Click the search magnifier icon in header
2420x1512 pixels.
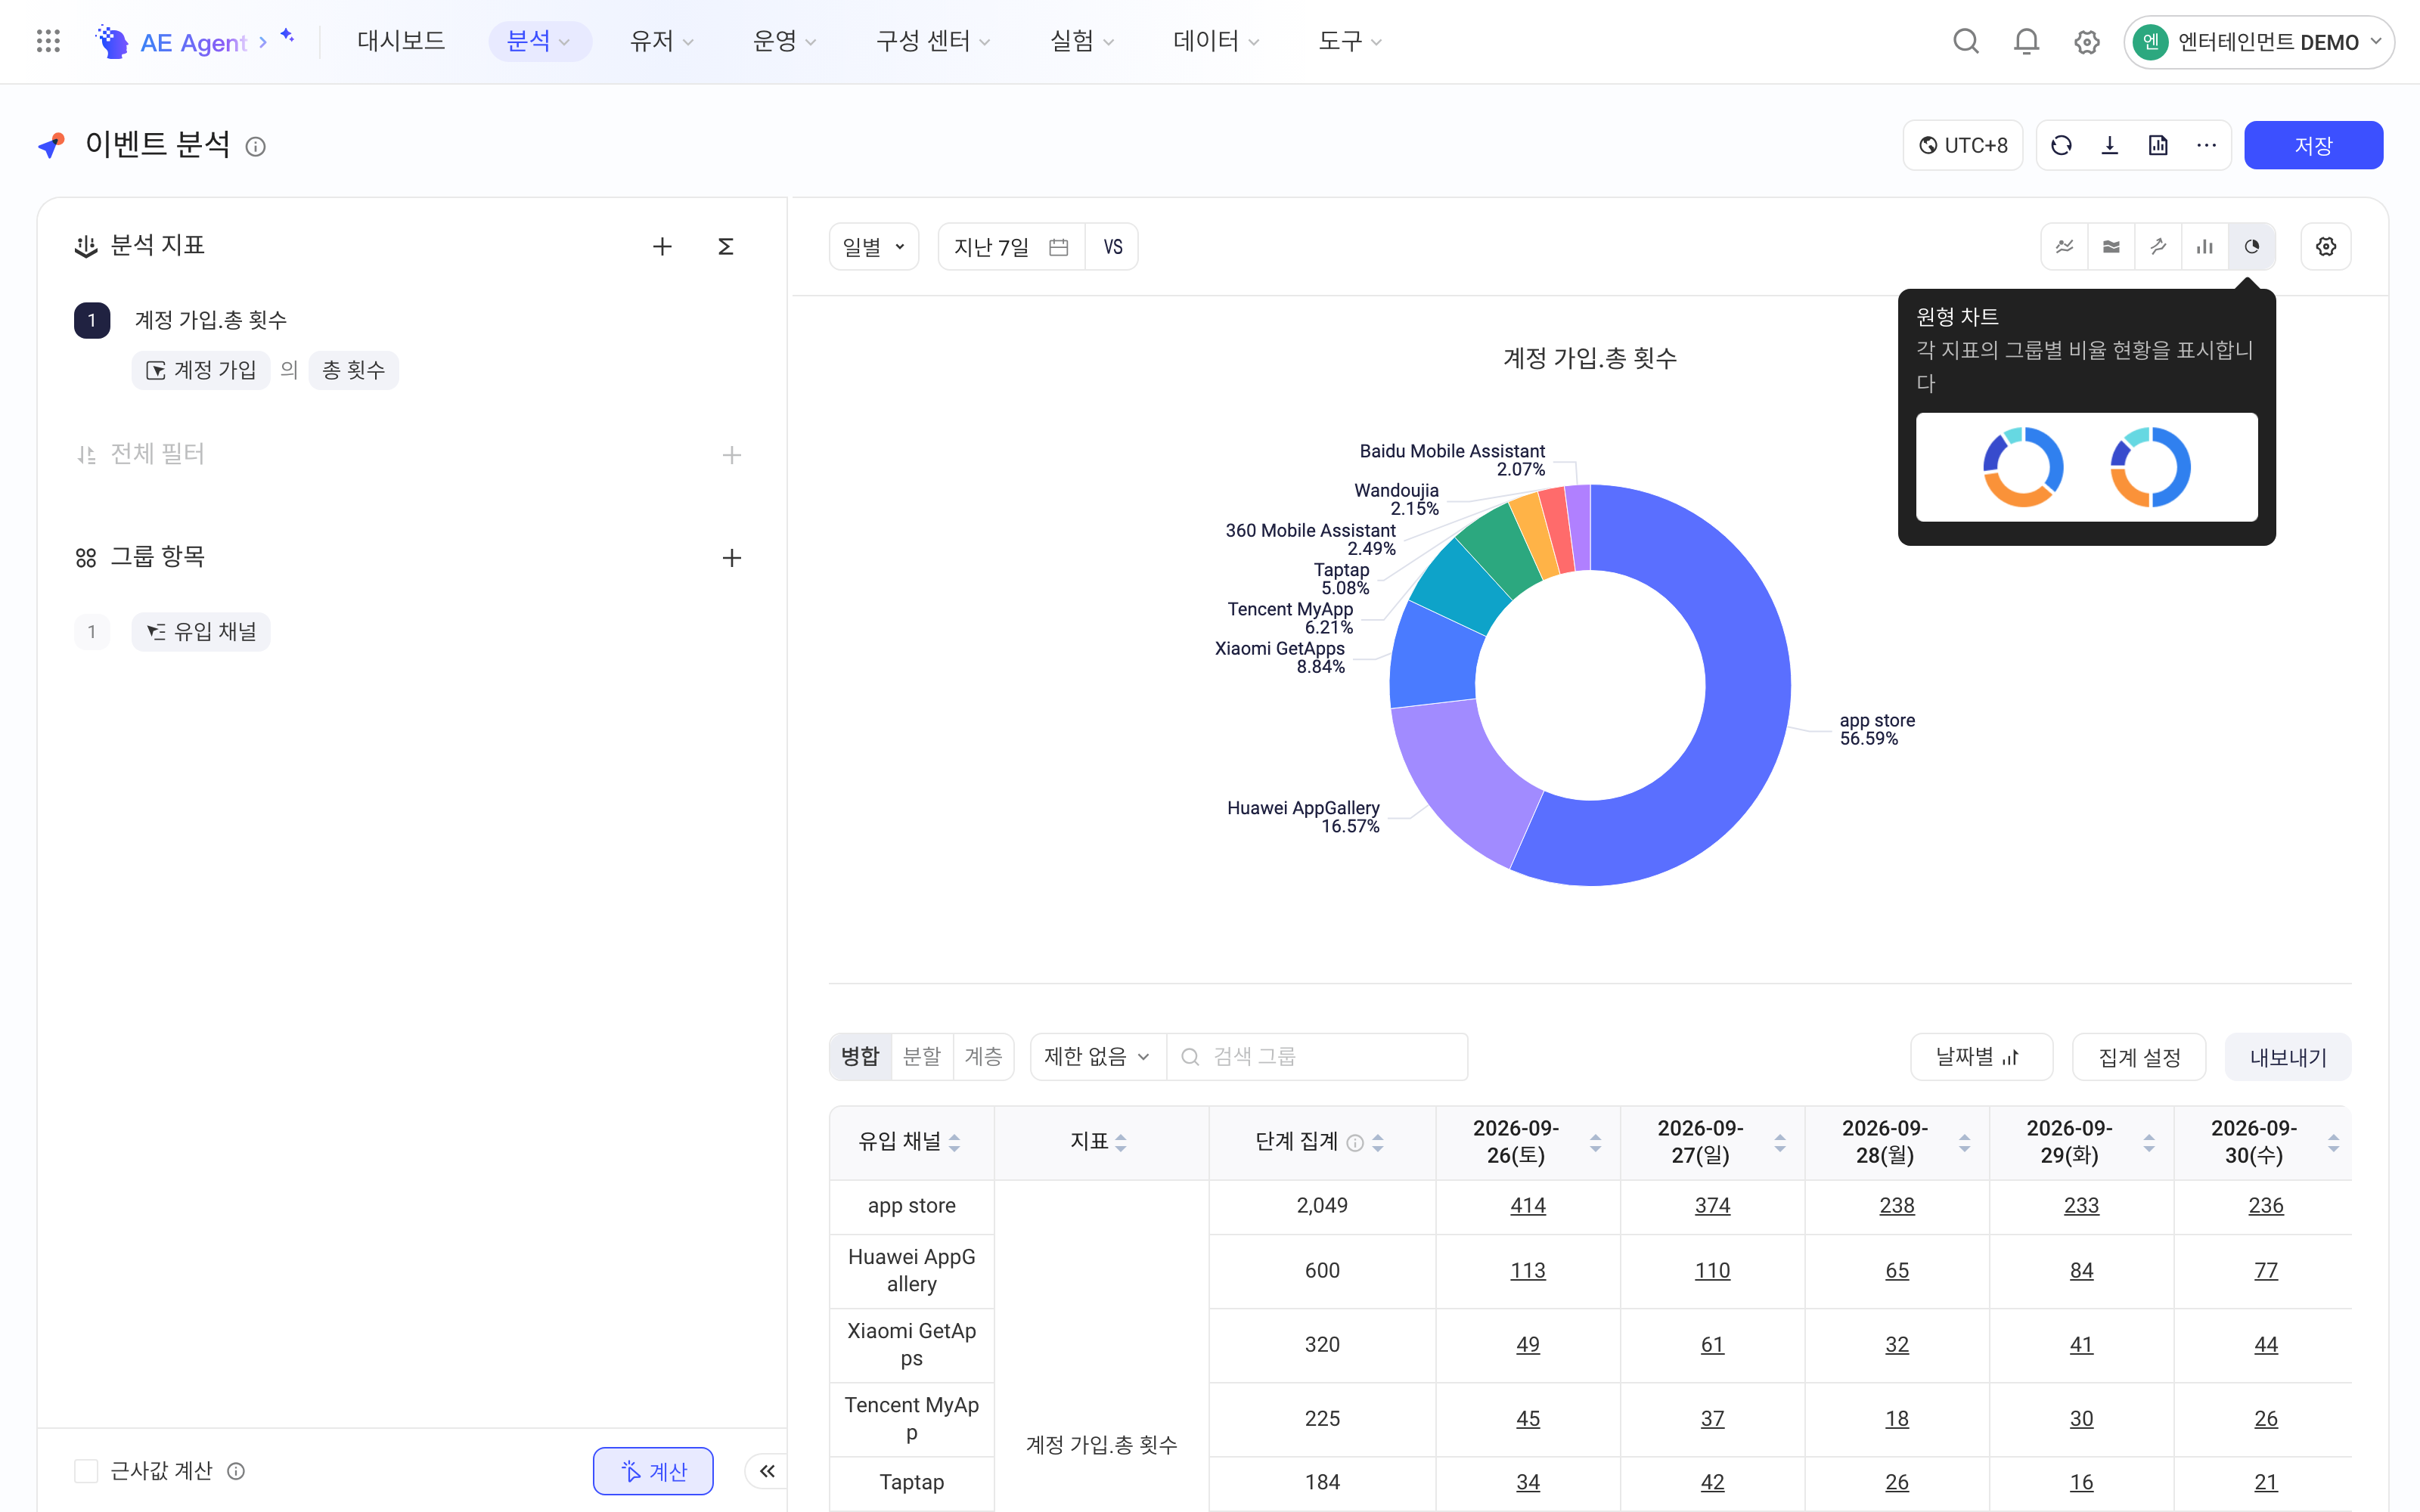point(1966,41)
